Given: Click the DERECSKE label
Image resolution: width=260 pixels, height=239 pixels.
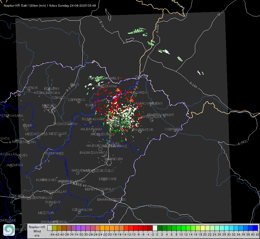Looking at the screenshot, I should click(x=108, y=179).
